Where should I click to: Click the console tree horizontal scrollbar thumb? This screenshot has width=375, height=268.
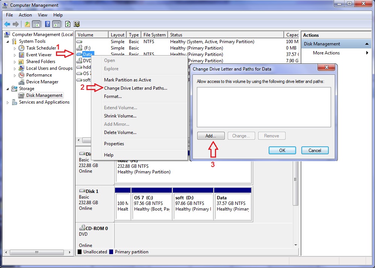pyautogui.click(x=36, y=252)
